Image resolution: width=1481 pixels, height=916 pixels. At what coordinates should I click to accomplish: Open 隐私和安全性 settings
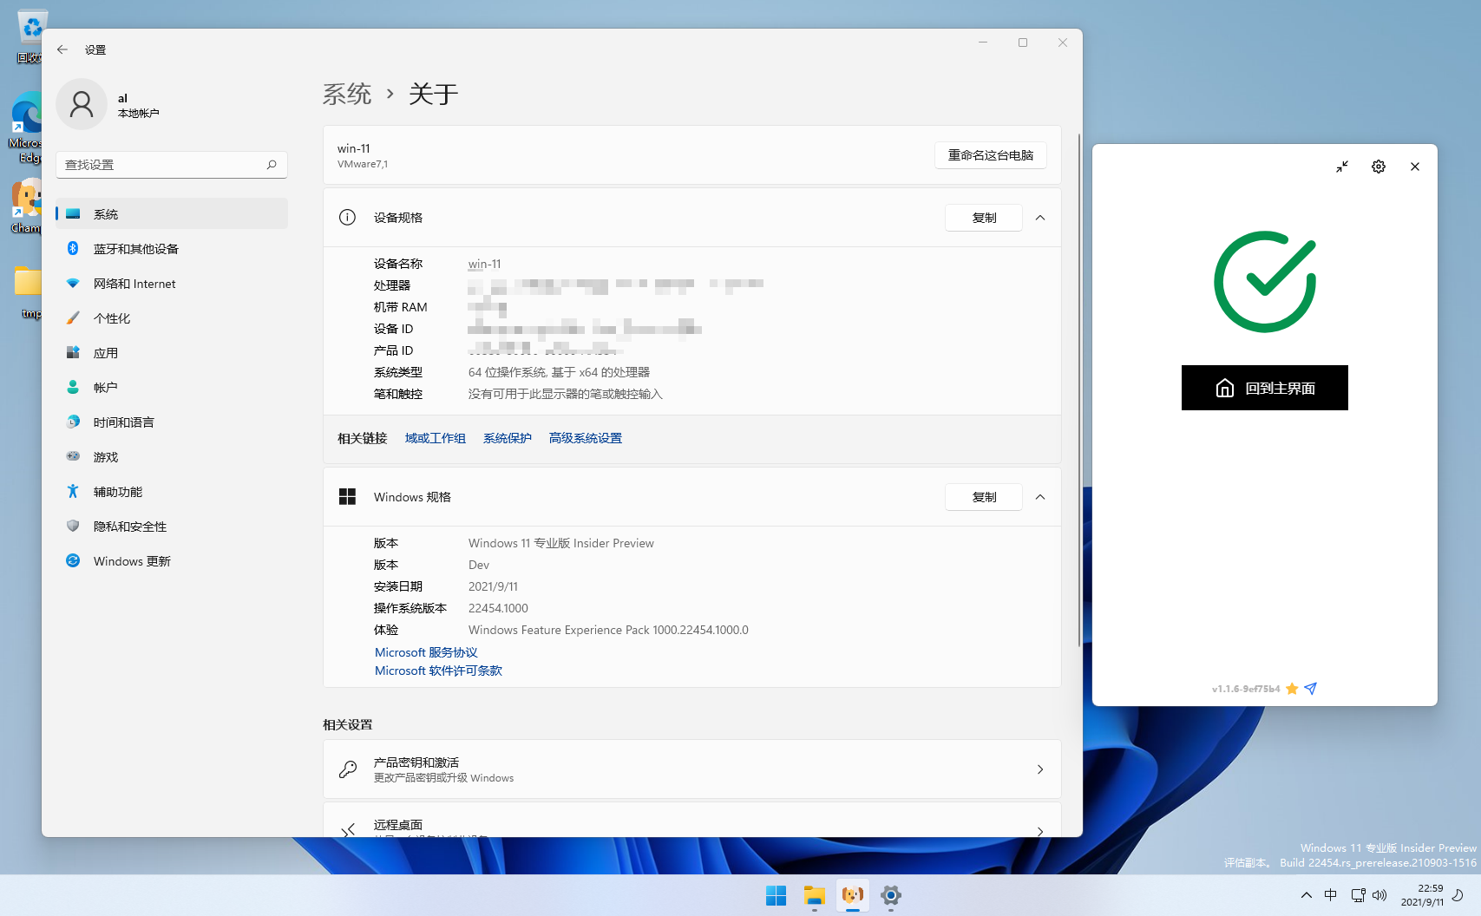(x=172, y=527)
